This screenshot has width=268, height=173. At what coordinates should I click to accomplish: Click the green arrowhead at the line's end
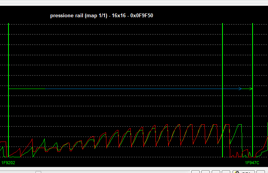[x=251, y=89]
